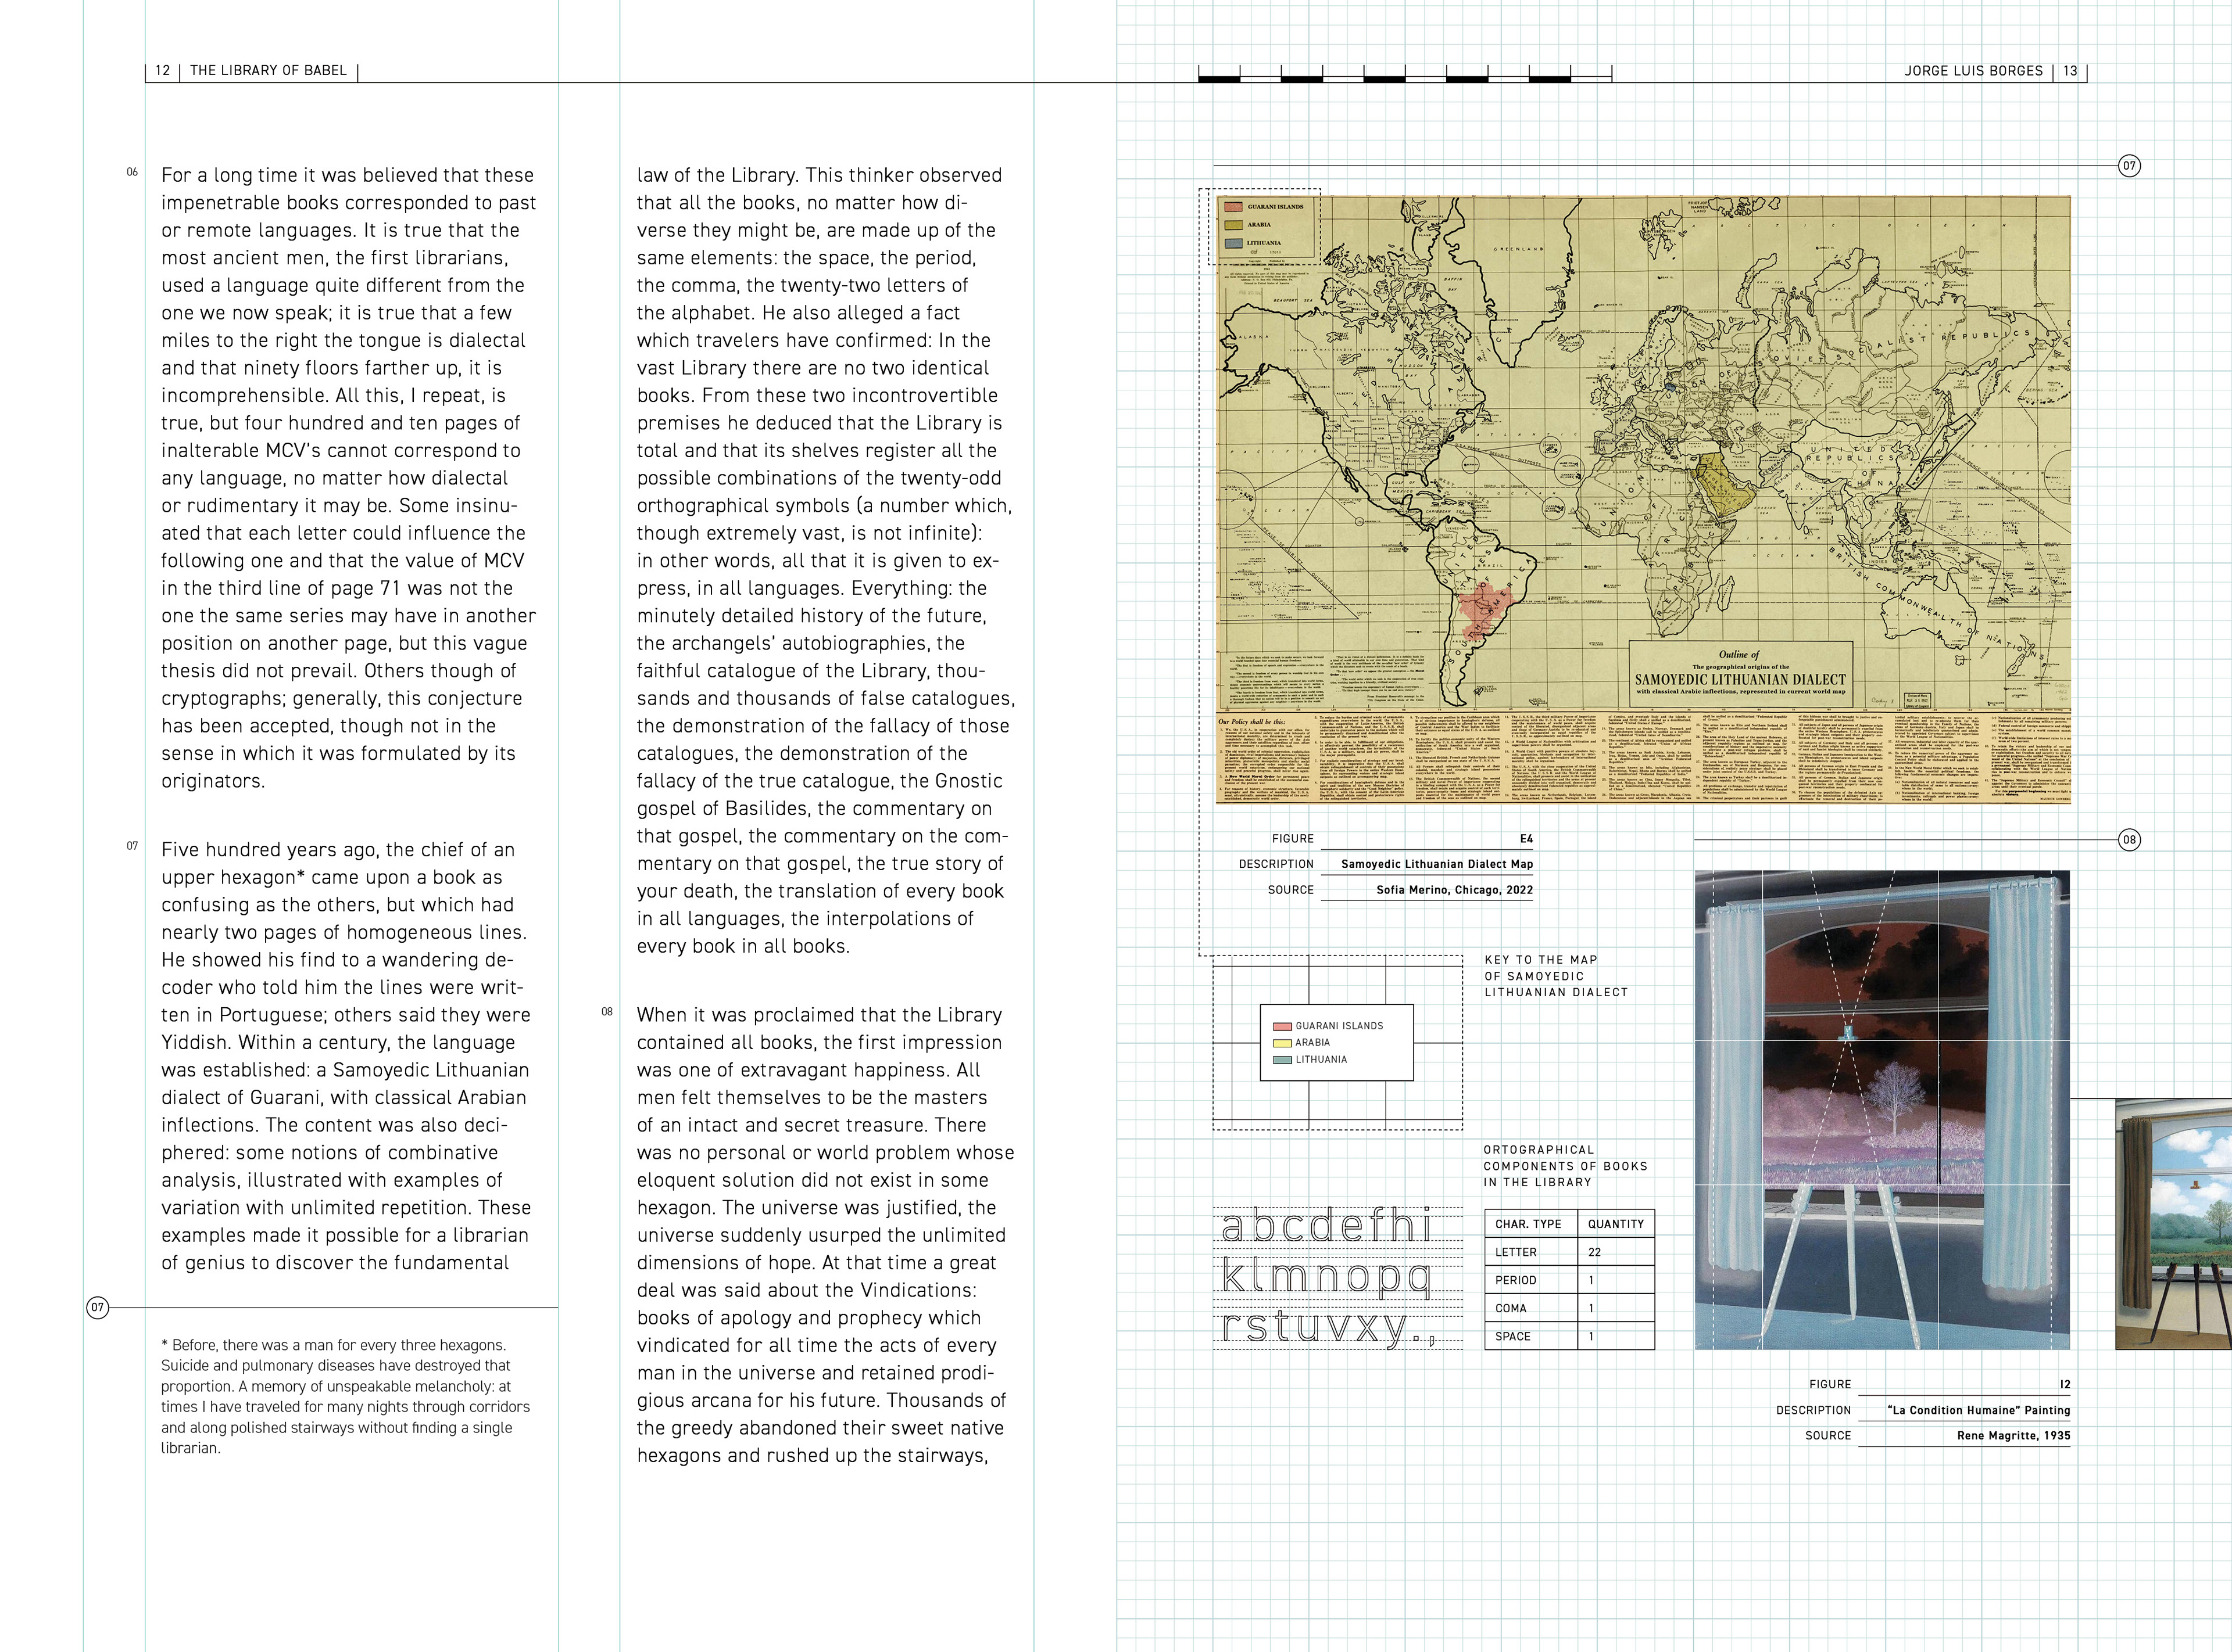The image size is (2232, 1652).
Task: Click the FIGURE label next to E4
Action: [1293, 839]
